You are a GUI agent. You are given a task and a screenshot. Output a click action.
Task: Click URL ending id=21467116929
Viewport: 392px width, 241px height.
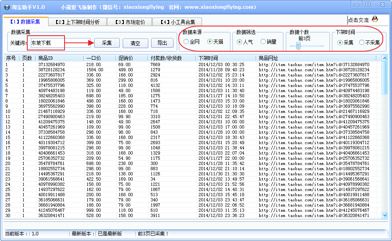pos(314,112)
